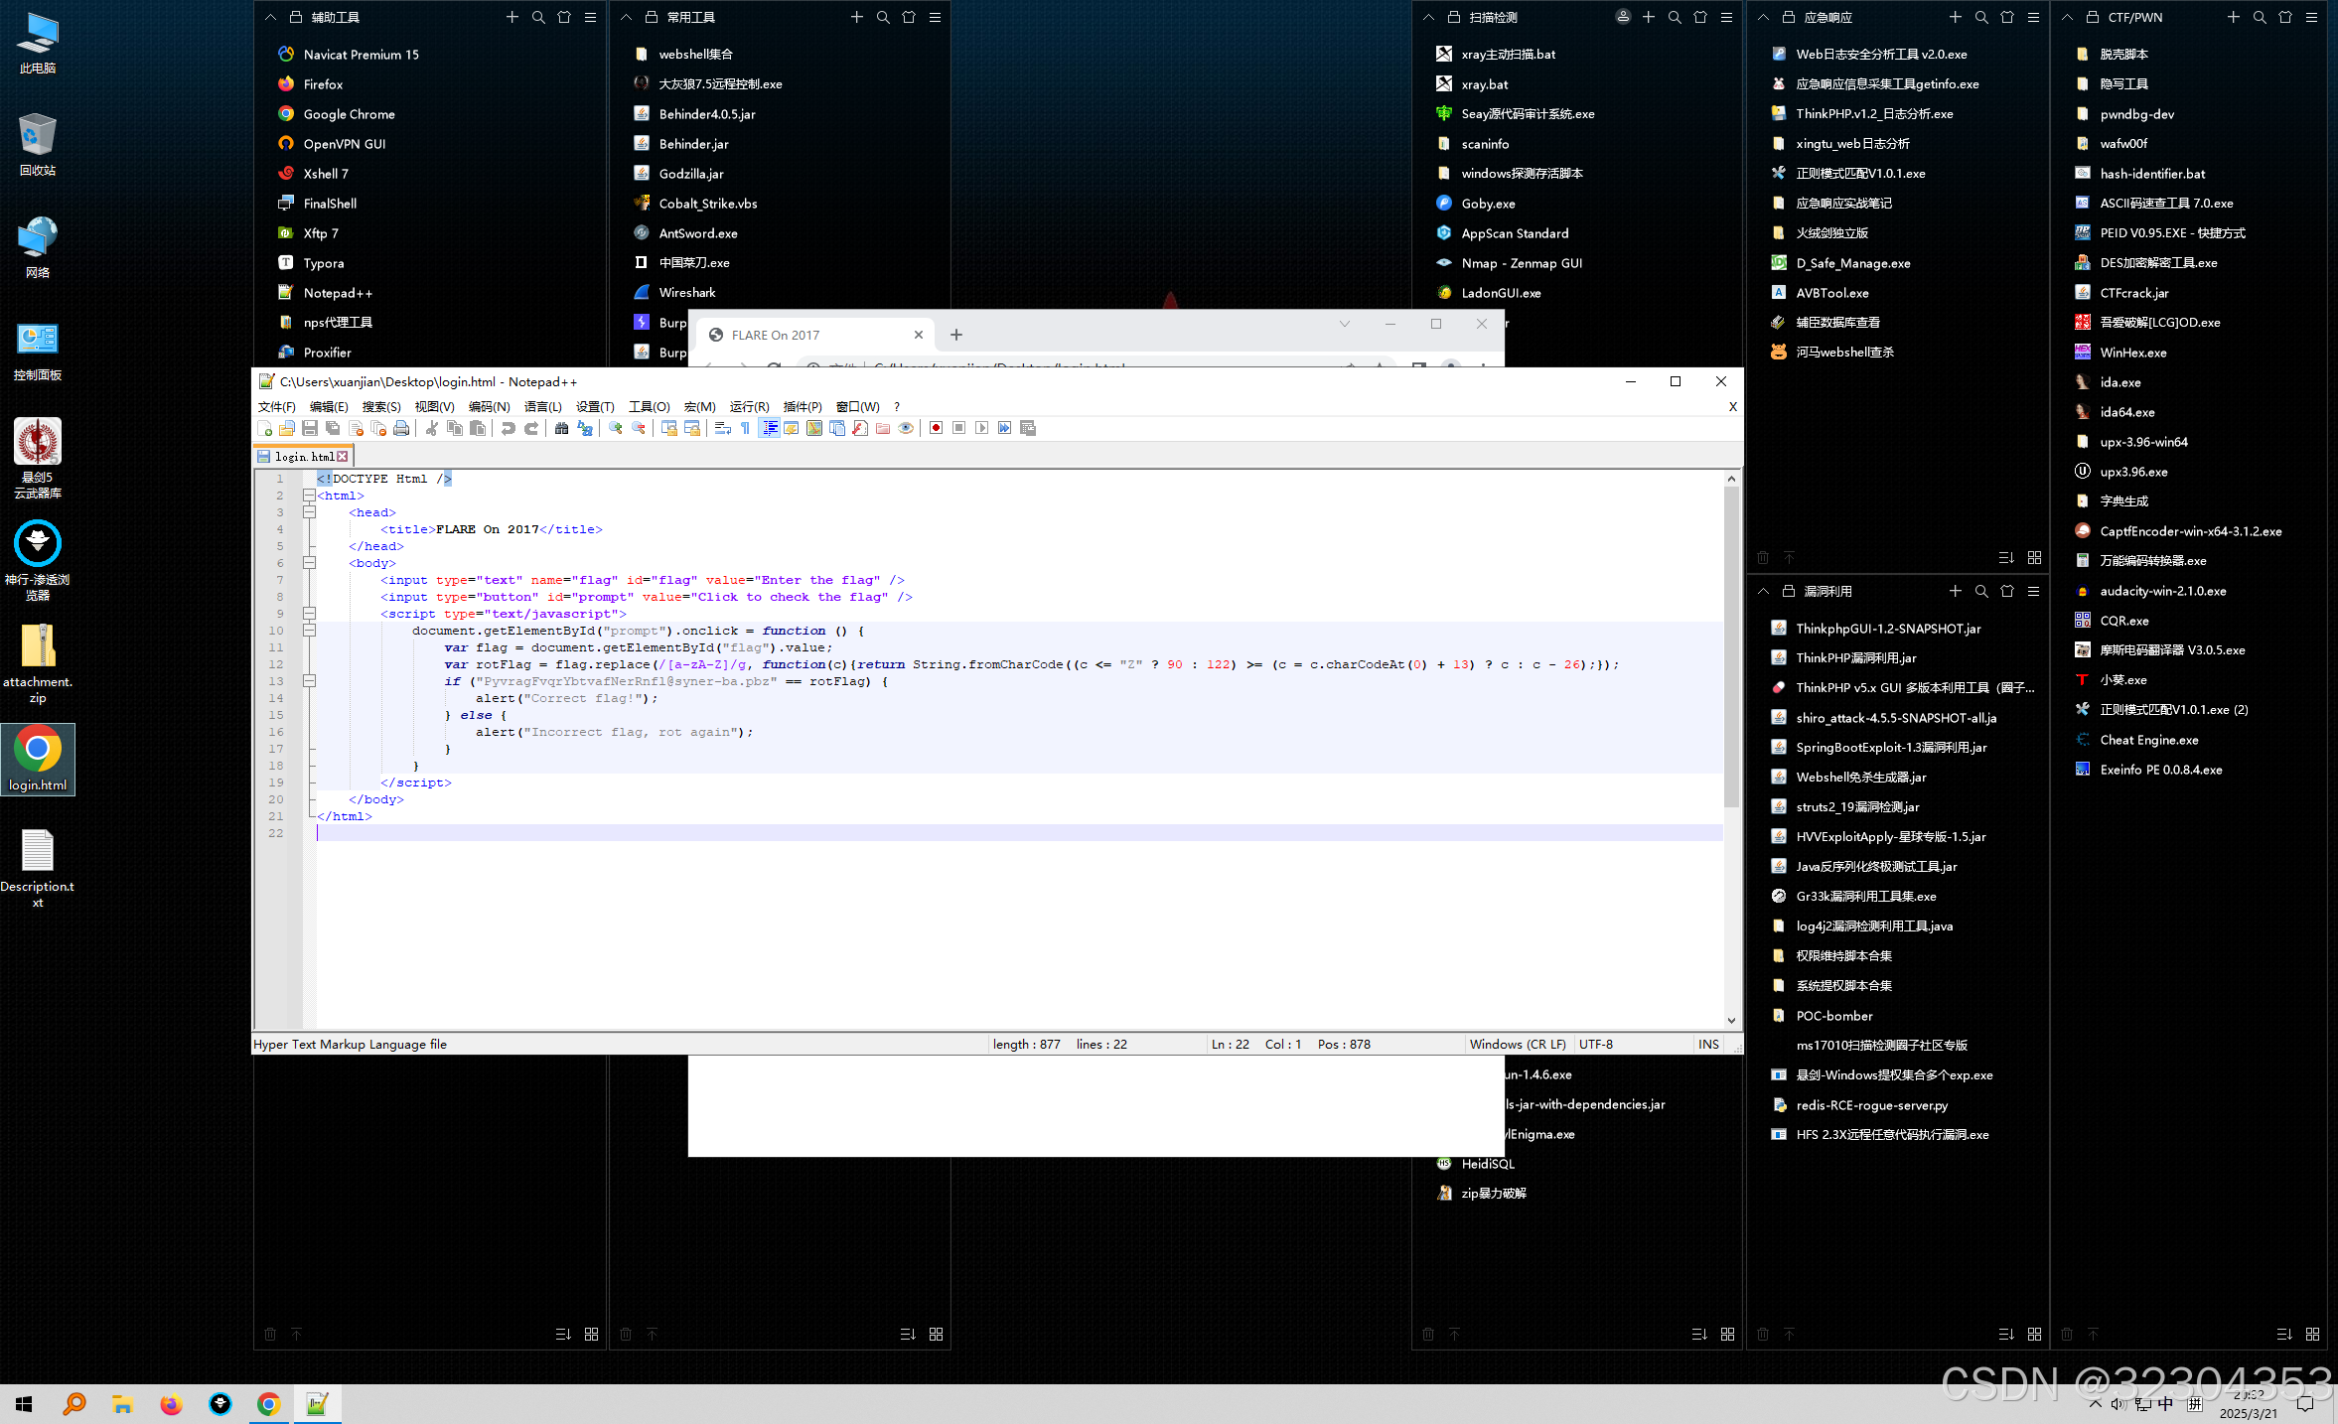The height and width of the screenshot is (1424, 2338).
Task: Start macro recording in Notepad++ toolbar
Action: point(935,428)
